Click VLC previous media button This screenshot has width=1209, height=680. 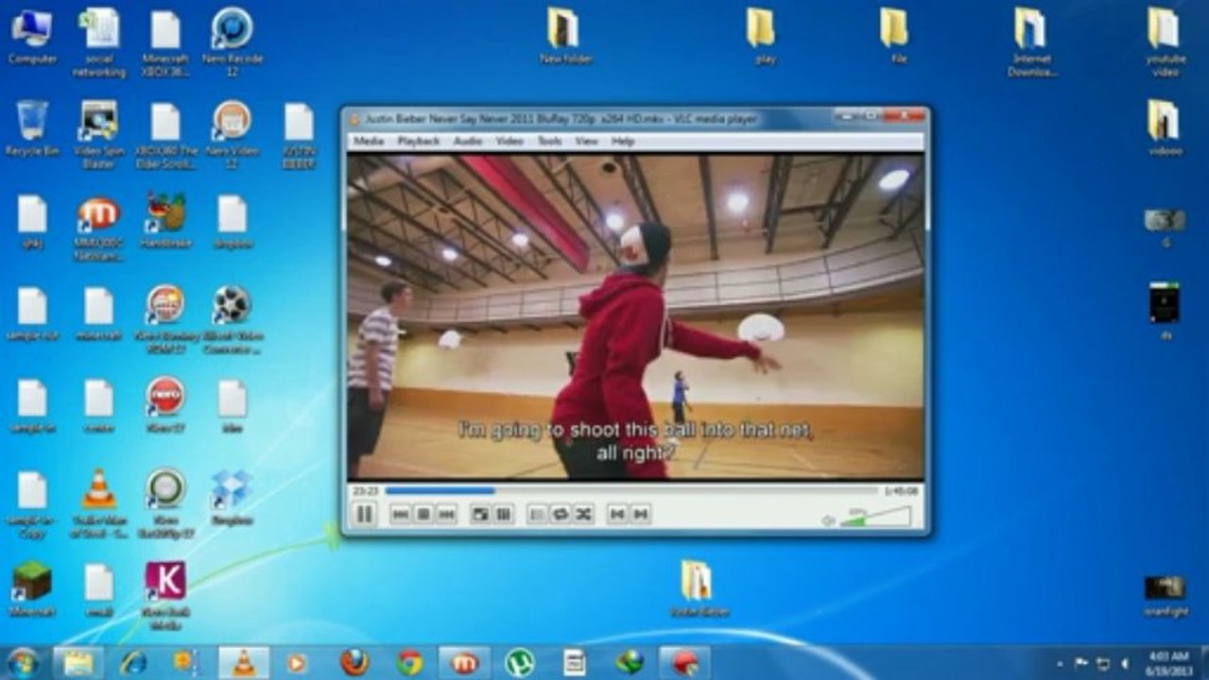click(401, 515)
